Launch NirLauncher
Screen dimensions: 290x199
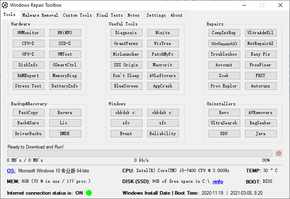[127, 54]
